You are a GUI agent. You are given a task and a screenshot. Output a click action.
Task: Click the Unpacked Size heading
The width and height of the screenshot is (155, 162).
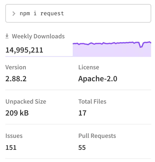coord(26,102)
